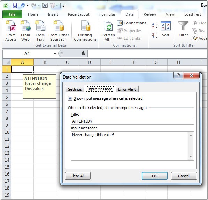Click the Properties ribbon command
This screenshot has height=200, width=208.
(x=129, y=31)
